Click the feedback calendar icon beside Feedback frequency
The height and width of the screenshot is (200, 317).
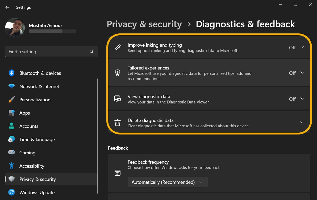pos(117,172)
